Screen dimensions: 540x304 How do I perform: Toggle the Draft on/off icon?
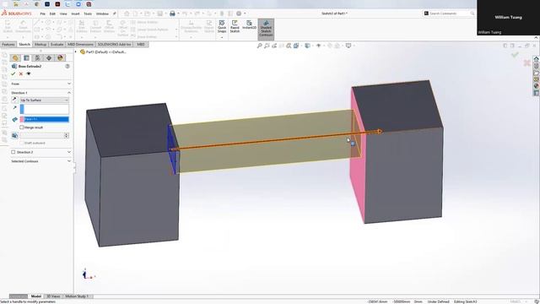(14, 135)
